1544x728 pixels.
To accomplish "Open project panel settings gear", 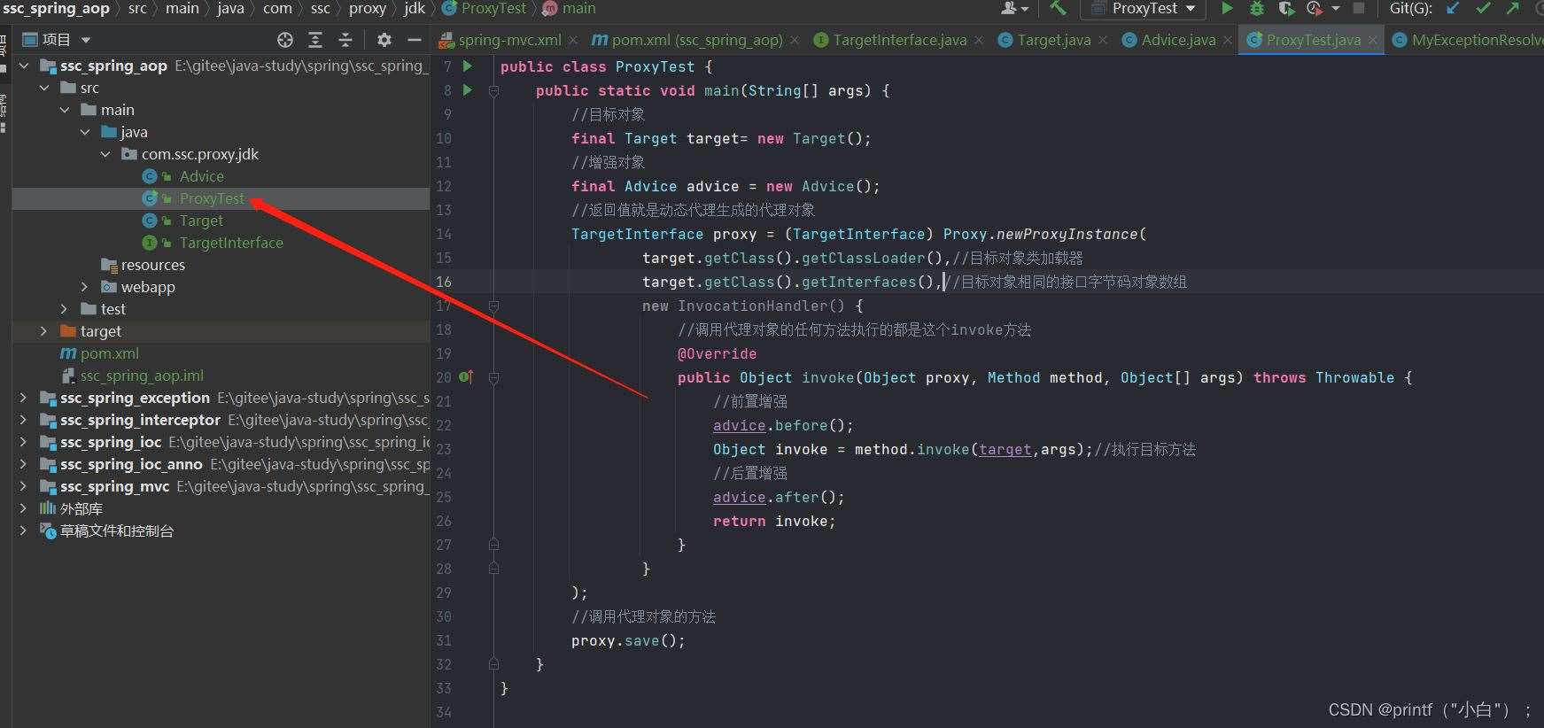I will tap(384, 40).
